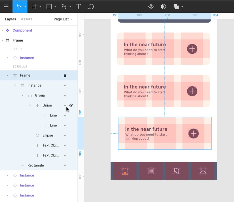Toggle visibility of the Union layer

[x=71, y=105]
